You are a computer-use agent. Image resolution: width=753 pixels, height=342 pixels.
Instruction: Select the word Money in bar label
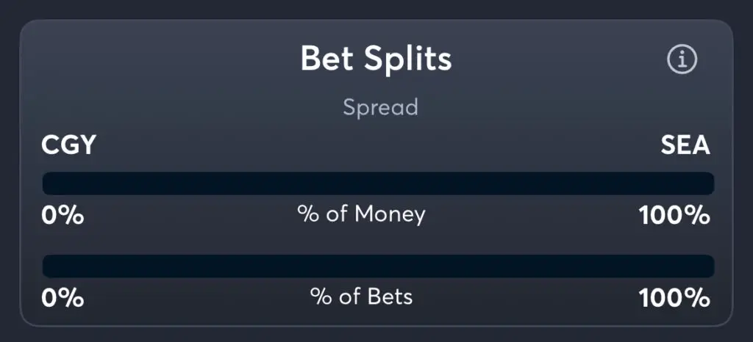390,214
